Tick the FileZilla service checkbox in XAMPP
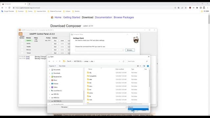The width and height of the screenshot is (210, 118). pyautogui.click(x=22, y=47)
